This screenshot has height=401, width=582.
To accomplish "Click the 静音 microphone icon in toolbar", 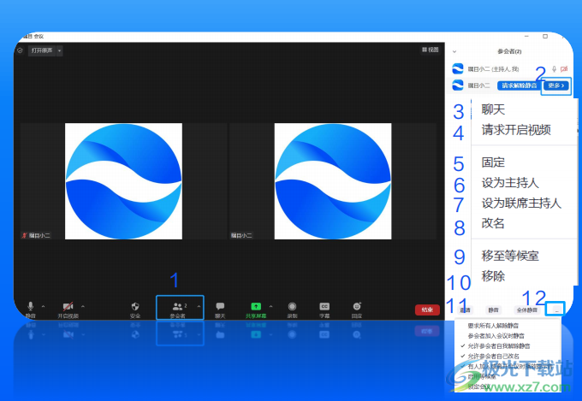I will pos(31,306).
